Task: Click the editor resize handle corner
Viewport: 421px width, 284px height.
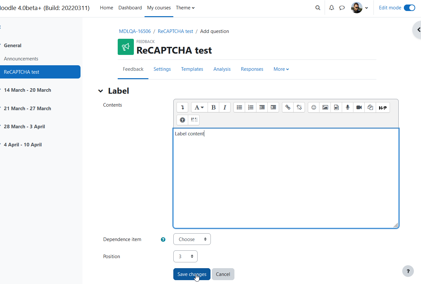Action: (x=396, y=225)
